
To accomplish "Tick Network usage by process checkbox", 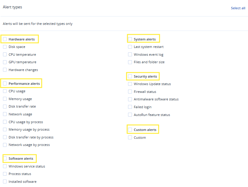I will tap(5, 145).
